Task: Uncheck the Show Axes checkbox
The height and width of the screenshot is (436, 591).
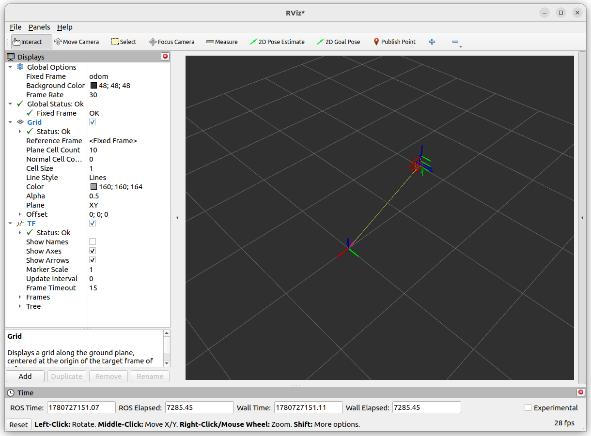Action: coord(93,251)
